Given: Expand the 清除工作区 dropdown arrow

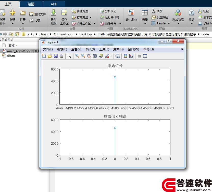Looking at the screenshot, I should pos(95,23).
